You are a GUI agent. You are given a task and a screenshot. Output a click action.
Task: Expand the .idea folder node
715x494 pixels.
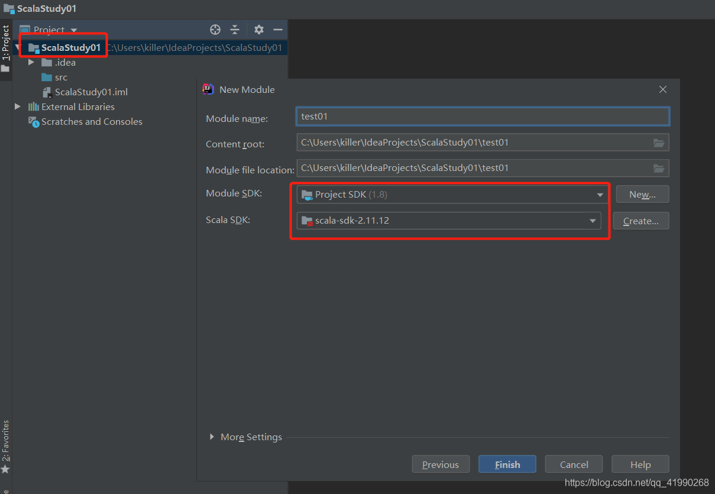click(x=31, y=62)
